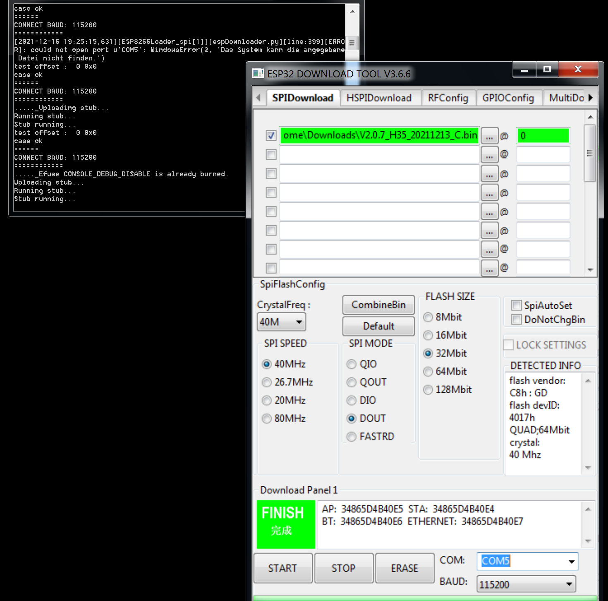Image resolution: width=608 pixels, height=601 pixels.
Task: Click the ESP32 Download Tool title bar icon
Action: 258,74
